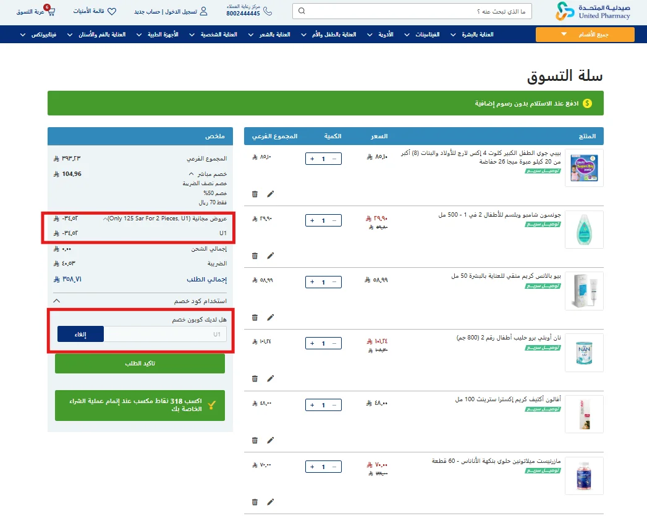Open the Beau Balance cream thumbnail
The width and height of the screenshot is (647, 516).
click(584, 291)
